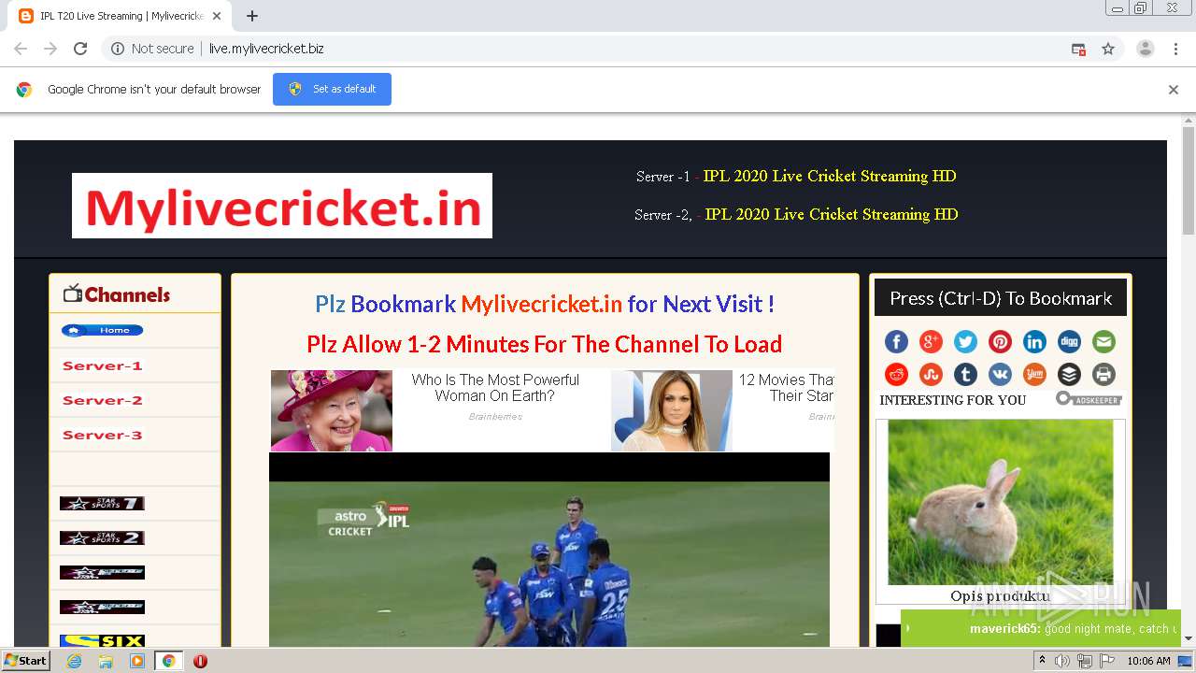Open Server -2 IPL 2020 stream link
Viewport: 1196px width, 673px height.
[832, 214]
